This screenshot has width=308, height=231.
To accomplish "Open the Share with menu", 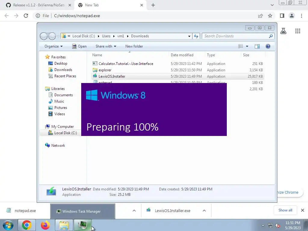I will [x=106, y=46].
